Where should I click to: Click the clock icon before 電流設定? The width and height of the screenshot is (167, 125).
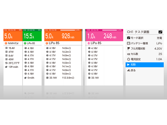tap(129, 59)
